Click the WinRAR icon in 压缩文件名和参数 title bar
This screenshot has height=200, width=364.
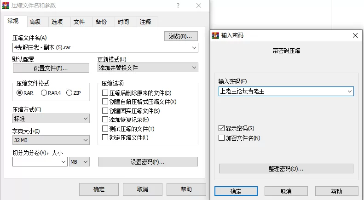[x=6, y=5]
